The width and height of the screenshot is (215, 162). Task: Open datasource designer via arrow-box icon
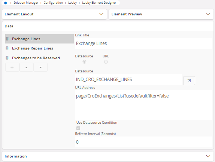[189, 81]
